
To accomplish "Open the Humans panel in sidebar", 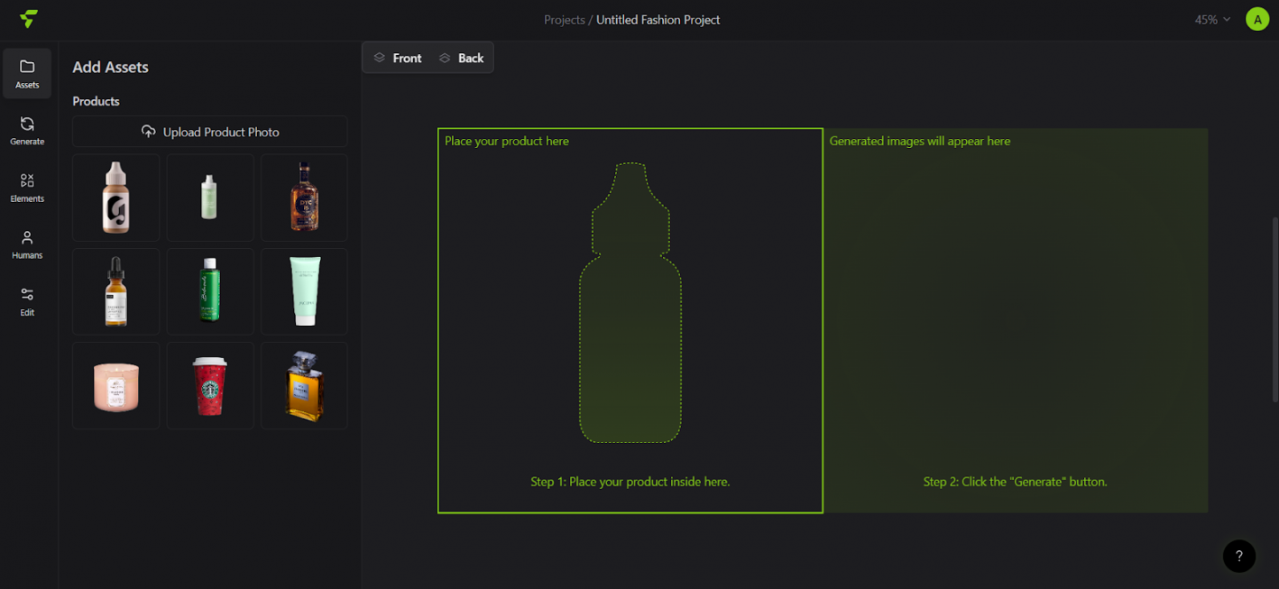I will tap(27, 244).
